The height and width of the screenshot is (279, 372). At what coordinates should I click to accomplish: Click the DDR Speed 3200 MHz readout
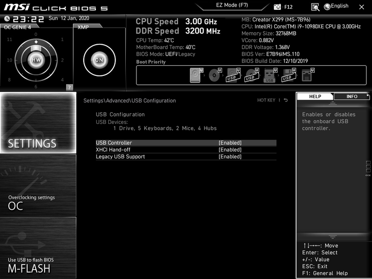[x=178, y=31]
